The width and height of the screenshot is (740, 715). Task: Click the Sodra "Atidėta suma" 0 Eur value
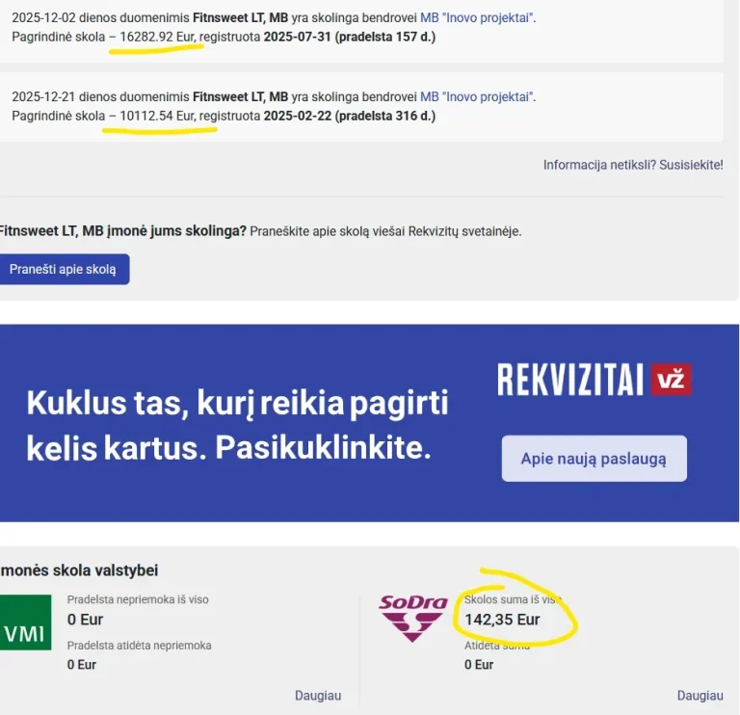pyautogui.click(x=479, y=665)
